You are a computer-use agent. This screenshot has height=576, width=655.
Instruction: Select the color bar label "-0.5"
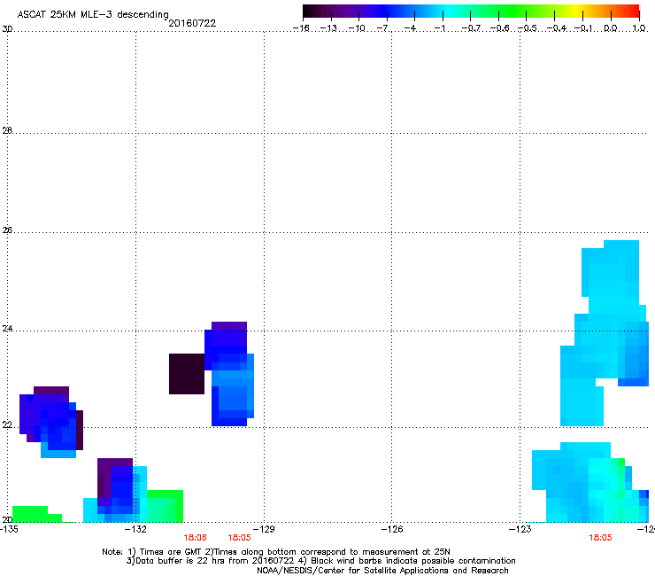pos(528,28)
